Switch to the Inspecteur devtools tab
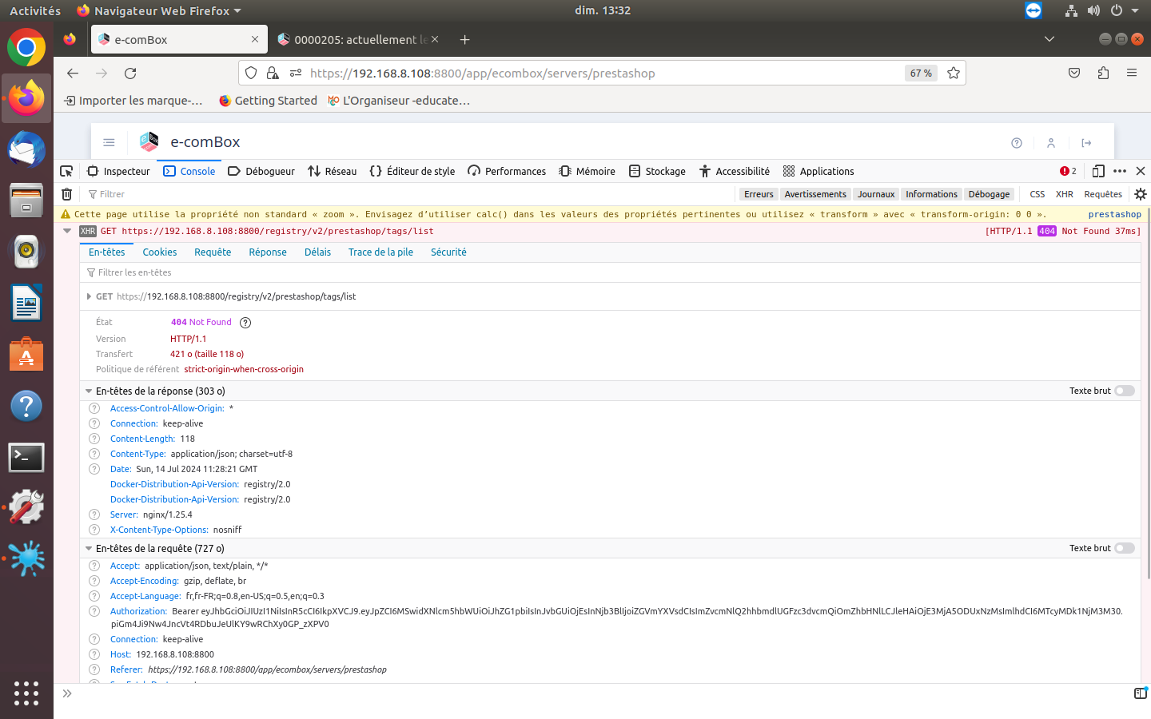 pyautogui.click(x=118, y=171)
